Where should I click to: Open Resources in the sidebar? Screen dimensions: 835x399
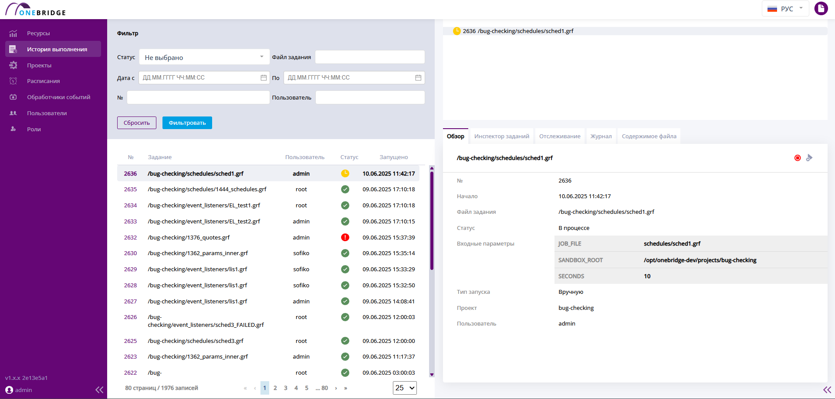(38, 33)
